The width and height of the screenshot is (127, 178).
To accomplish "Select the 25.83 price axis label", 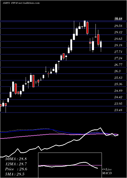I will click(x=118, y=78).
